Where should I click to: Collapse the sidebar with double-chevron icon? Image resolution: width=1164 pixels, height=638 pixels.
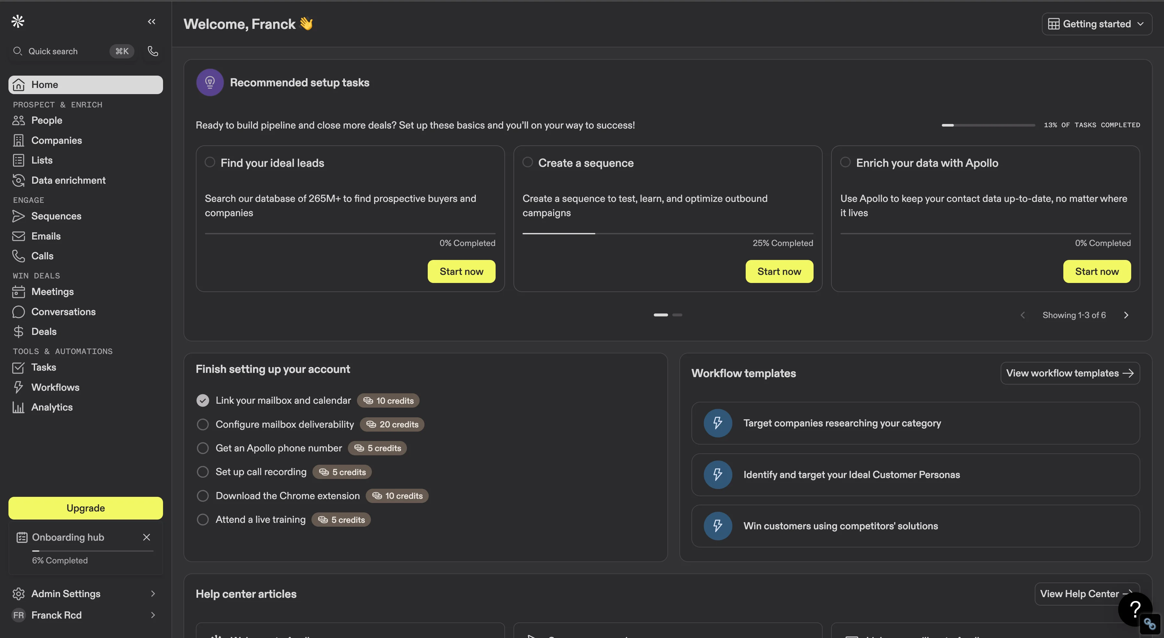pyautogui.click(x=151, y=22)
